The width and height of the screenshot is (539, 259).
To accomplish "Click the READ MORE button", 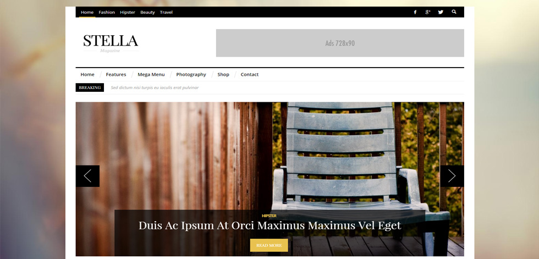I will coord(269,245).
